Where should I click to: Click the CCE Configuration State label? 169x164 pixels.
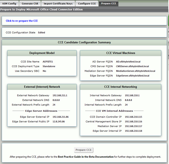point(20,33)
